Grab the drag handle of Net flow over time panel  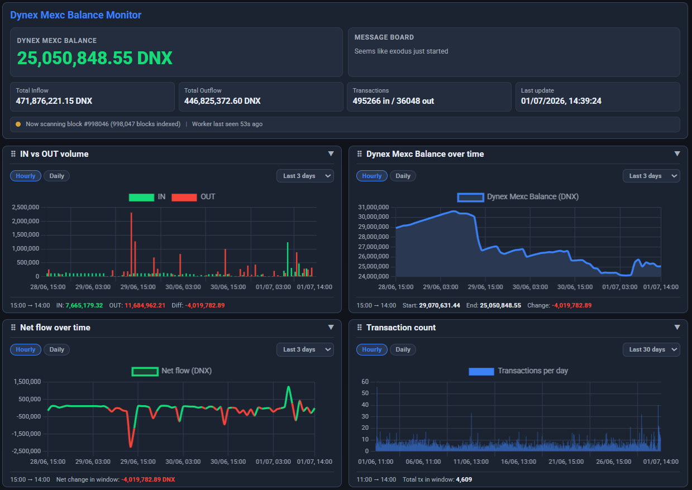(13, 328)
